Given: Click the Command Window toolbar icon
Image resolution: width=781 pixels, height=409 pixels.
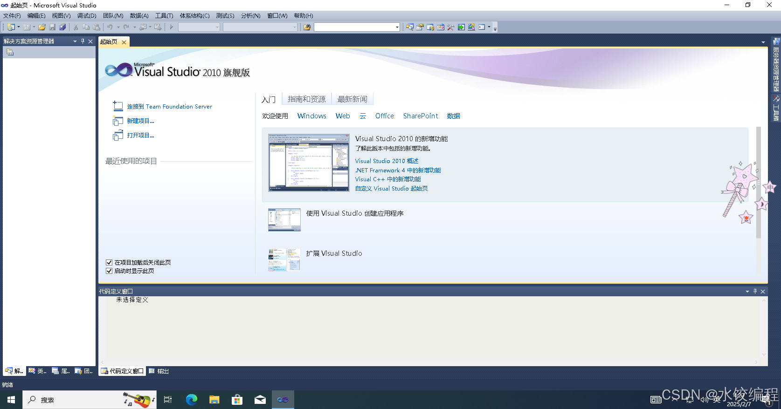Looking at the screenshot, I should pos(482,27).
